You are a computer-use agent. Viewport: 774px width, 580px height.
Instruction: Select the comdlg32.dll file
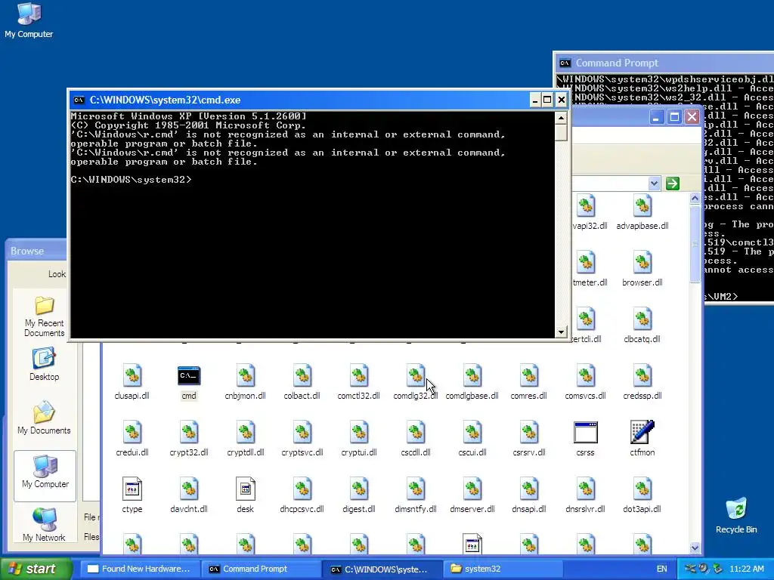tap(416, 383)
